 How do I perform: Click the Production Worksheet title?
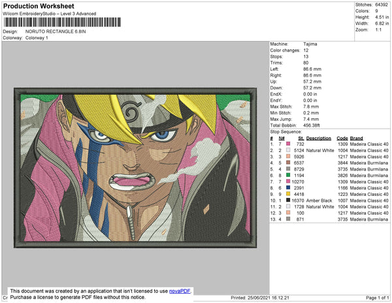click(39, 6)
